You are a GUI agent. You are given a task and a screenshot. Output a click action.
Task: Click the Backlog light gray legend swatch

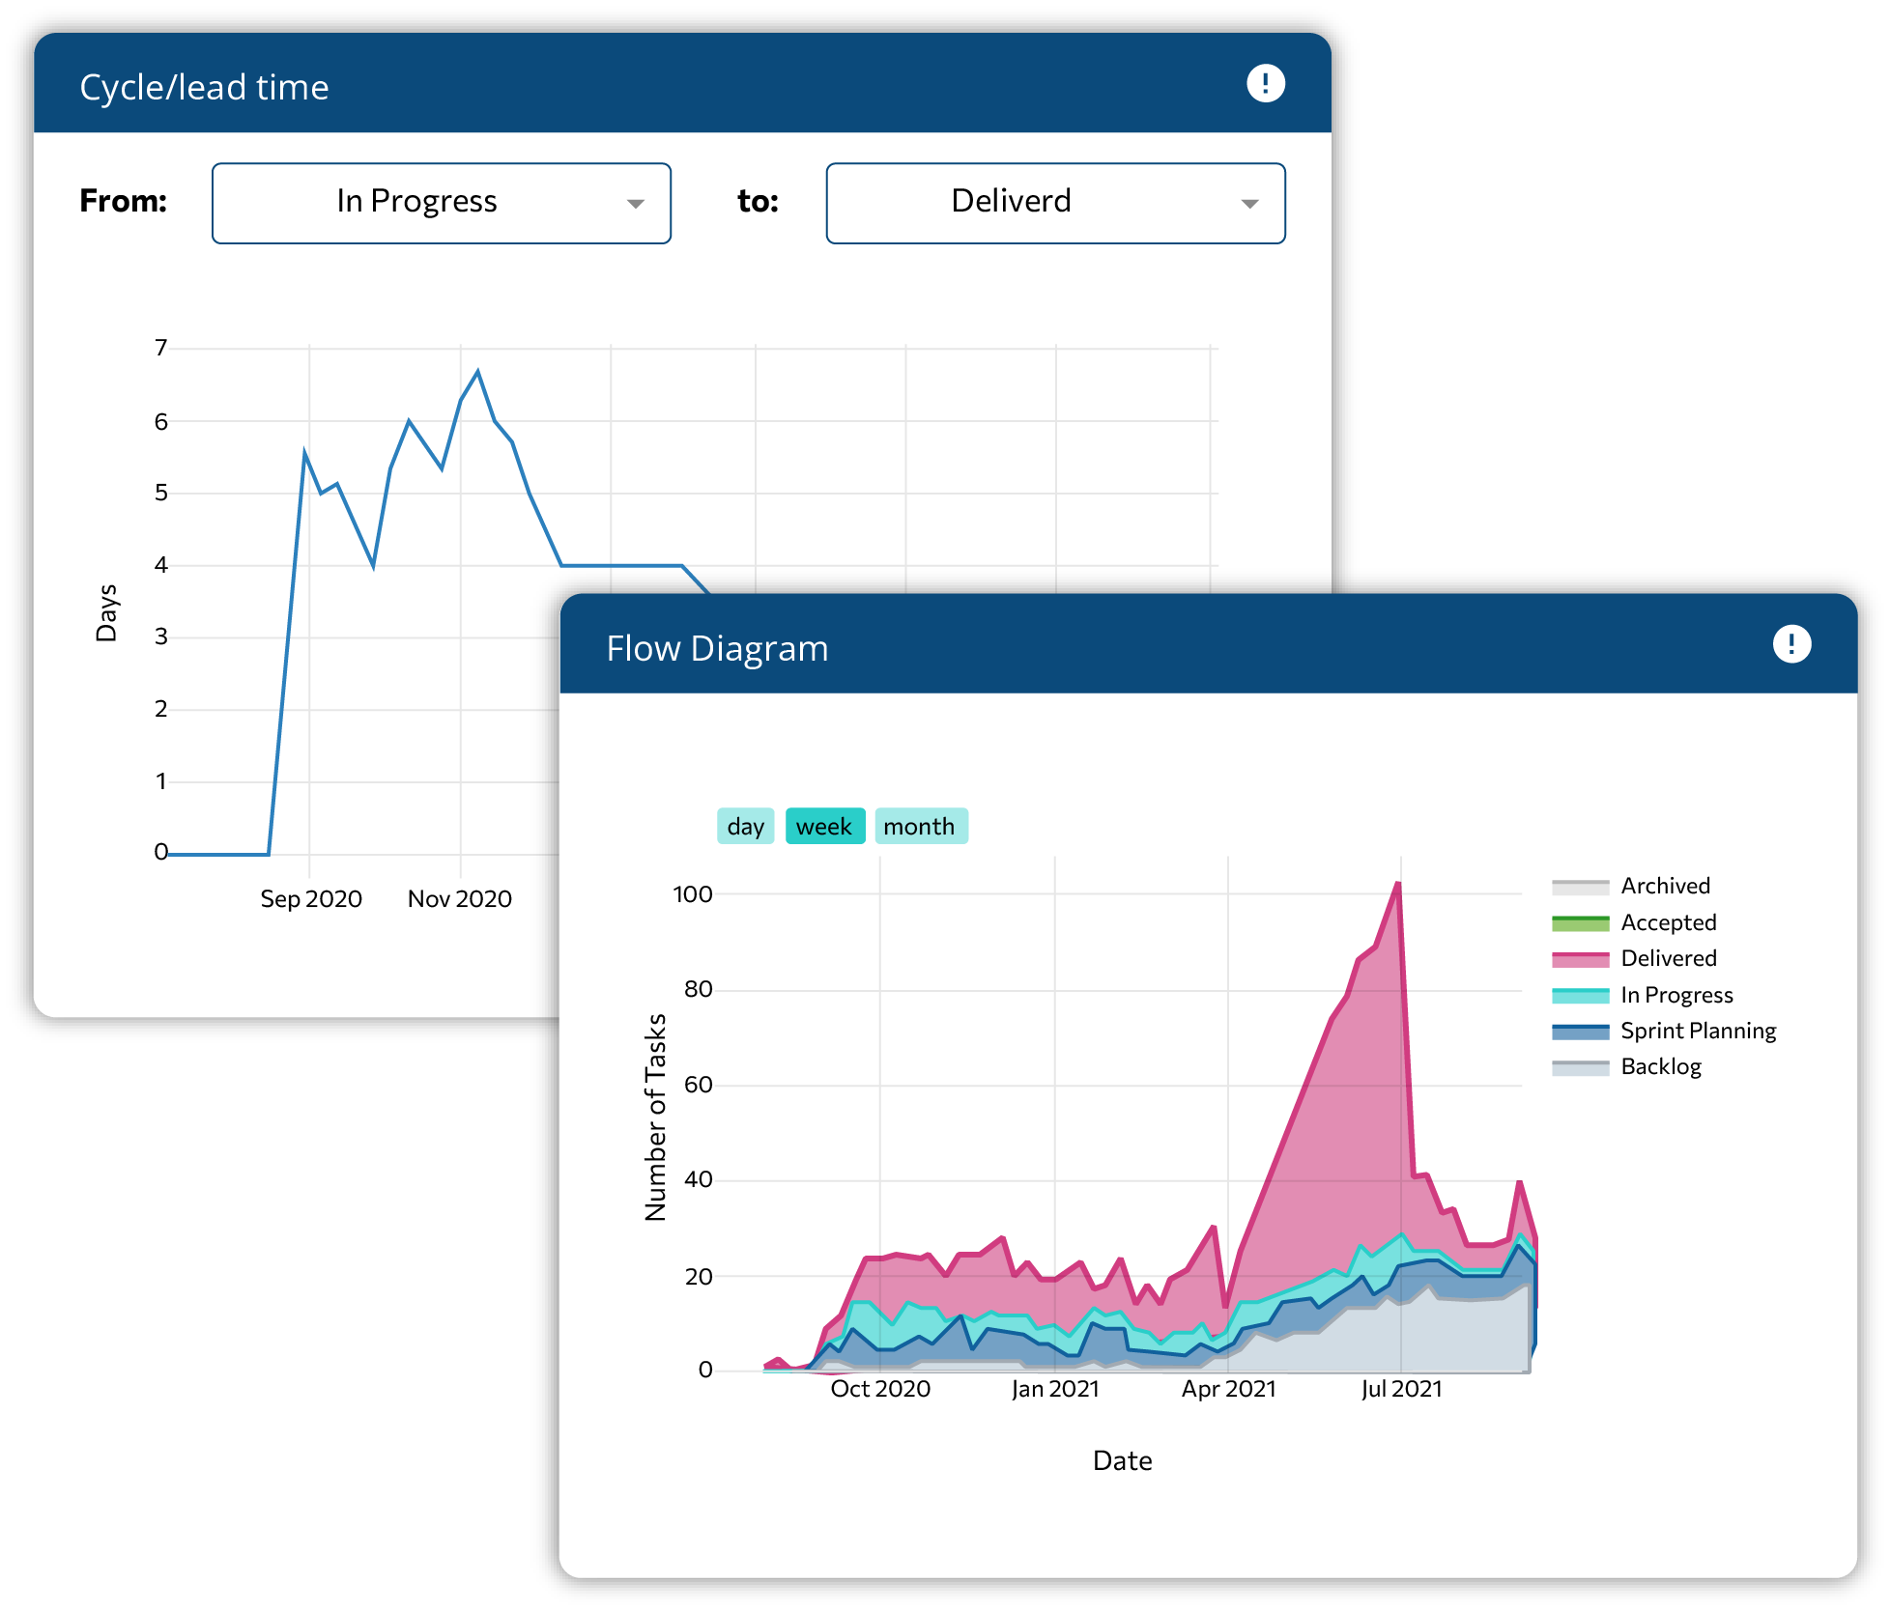tap(1580, 1067)
